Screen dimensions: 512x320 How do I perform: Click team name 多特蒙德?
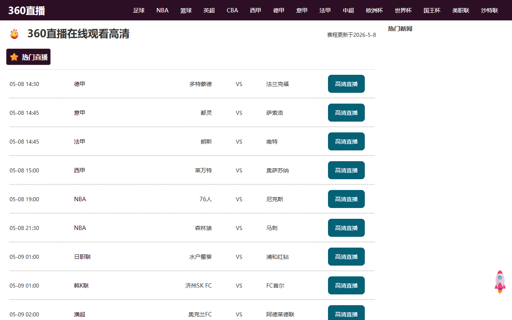point(201,84)
